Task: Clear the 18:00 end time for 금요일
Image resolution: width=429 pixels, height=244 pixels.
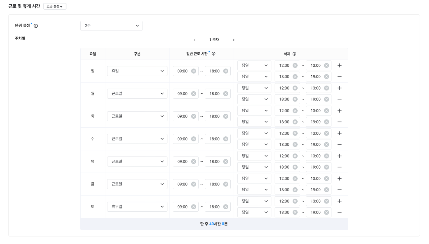Action: click(x=226, y=184)
